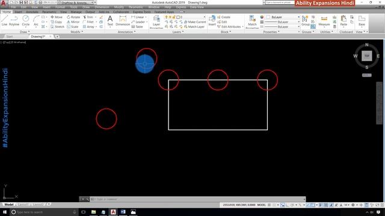Open the Windows Start menu
The height and width of the screenshot is (216, 385).
click(x=5, y=212)
